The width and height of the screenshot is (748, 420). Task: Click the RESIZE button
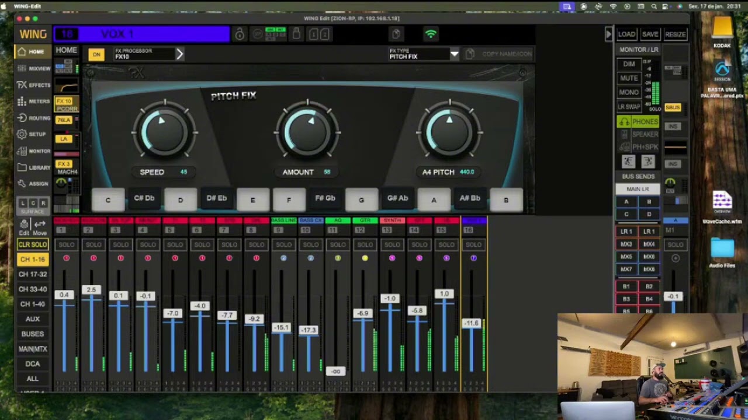coord(675,34)
